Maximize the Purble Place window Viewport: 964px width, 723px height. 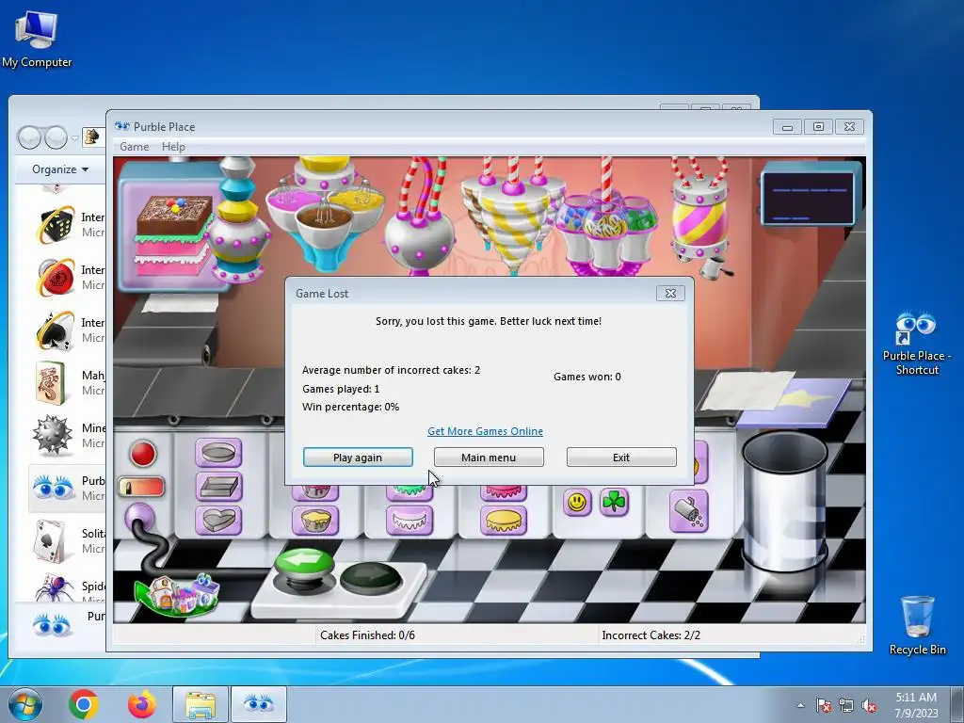pos(818,127)
